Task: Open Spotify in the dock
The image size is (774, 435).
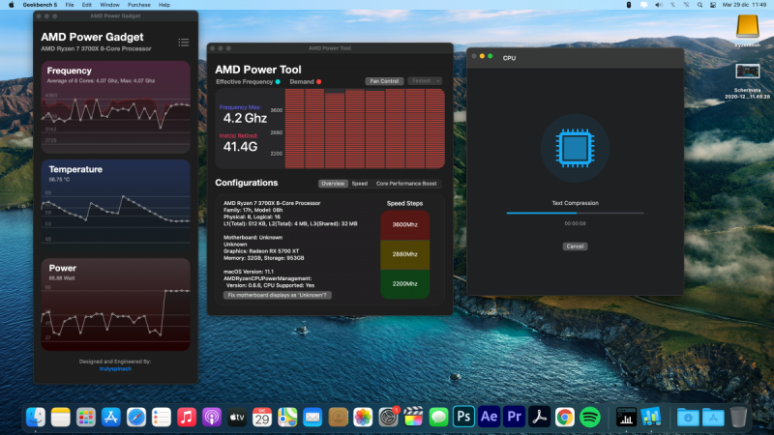Action: pos(590,417)
